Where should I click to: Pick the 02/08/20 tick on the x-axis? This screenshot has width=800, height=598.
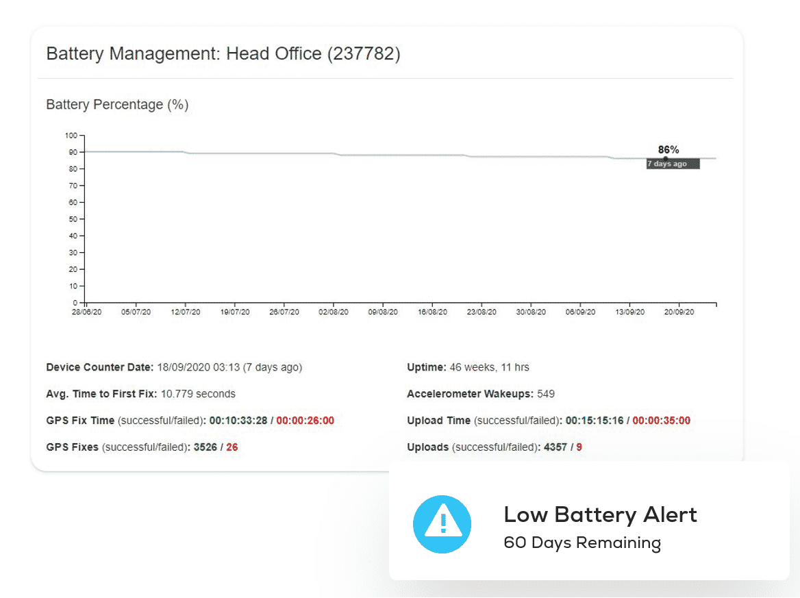334,312
